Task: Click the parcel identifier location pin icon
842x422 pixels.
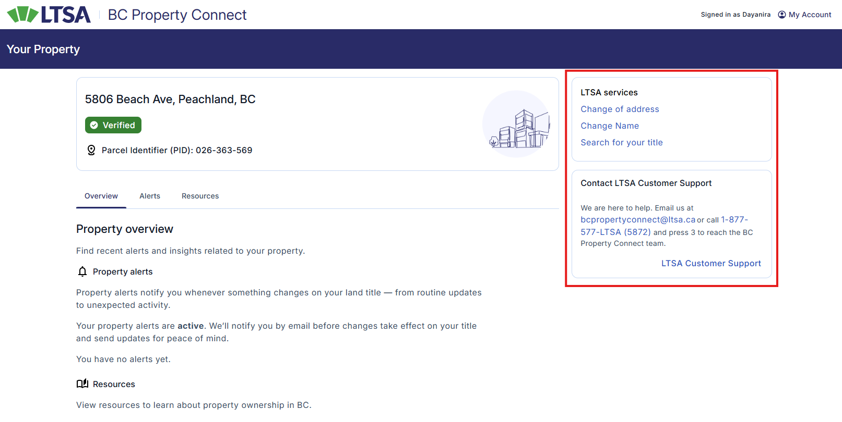Action: (x=91, y=150)
